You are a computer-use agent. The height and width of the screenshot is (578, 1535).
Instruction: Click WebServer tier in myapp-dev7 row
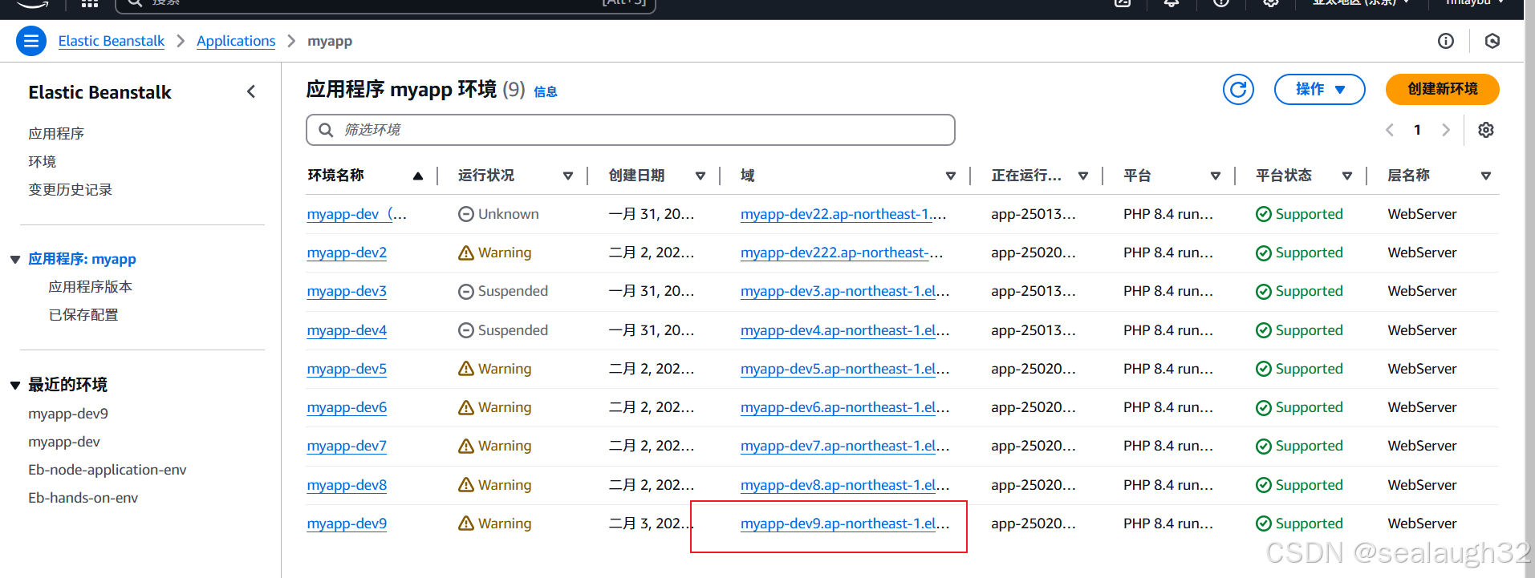click(x=1422, y=446)
